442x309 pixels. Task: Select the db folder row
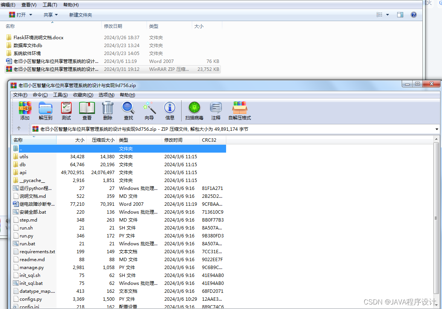pos(119,164)
